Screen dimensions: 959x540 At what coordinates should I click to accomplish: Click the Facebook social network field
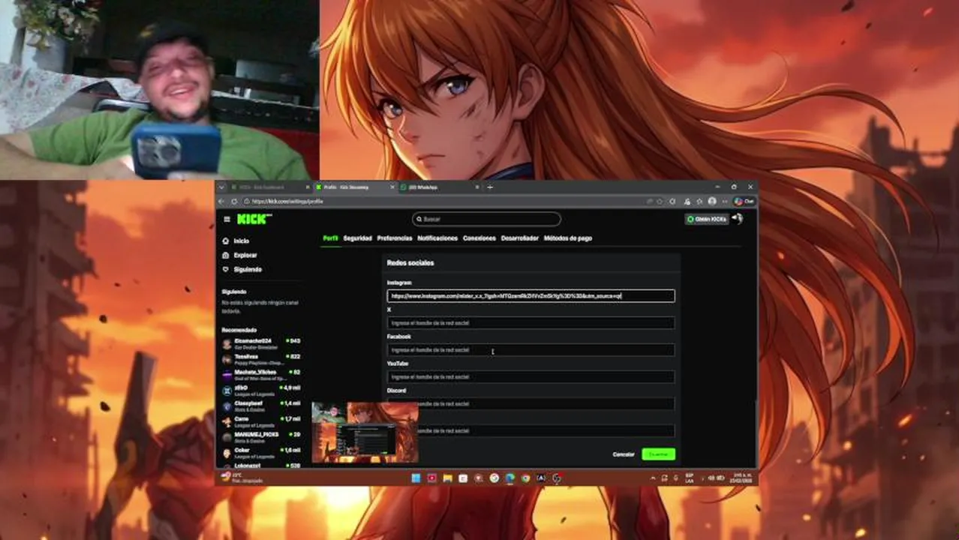click(x=531, y=349)
